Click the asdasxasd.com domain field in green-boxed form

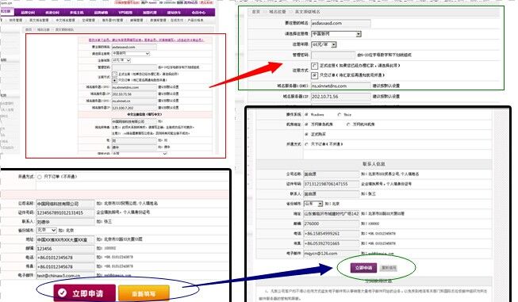(x=340, y=24)
